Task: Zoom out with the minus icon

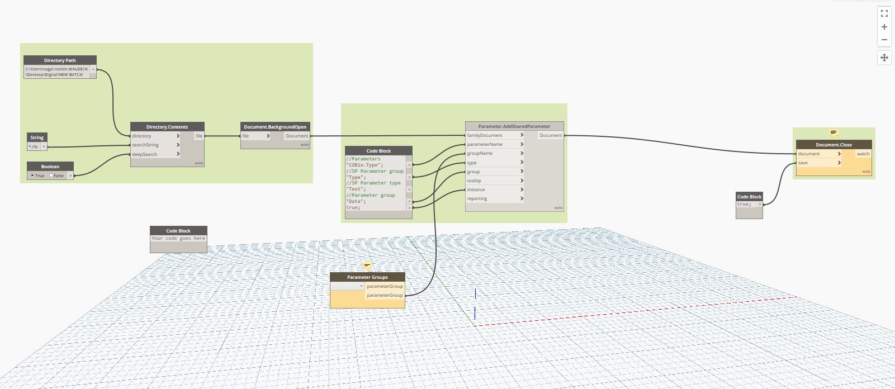Action: [884, 40]
